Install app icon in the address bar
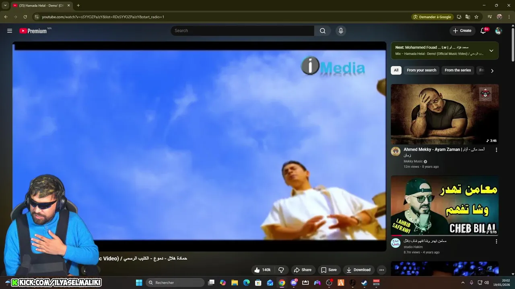 tap(459, 17)
